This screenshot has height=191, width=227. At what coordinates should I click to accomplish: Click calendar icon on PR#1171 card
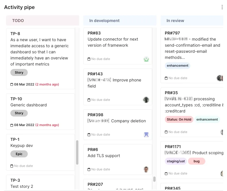tap(166, 174)
